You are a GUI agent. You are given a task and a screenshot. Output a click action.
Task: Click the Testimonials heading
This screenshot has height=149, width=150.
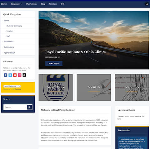pyautogui.click(x=124, y=130)
